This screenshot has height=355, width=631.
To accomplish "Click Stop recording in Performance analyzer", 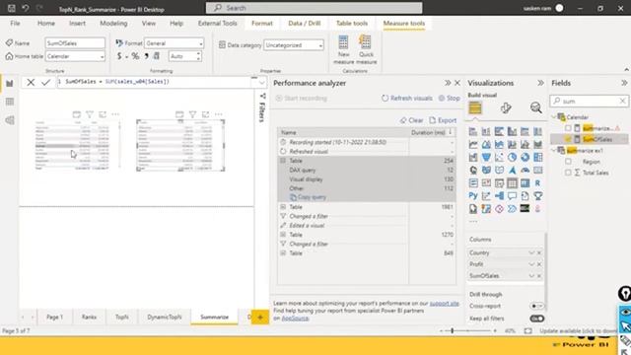I will (x=450, y=99).
